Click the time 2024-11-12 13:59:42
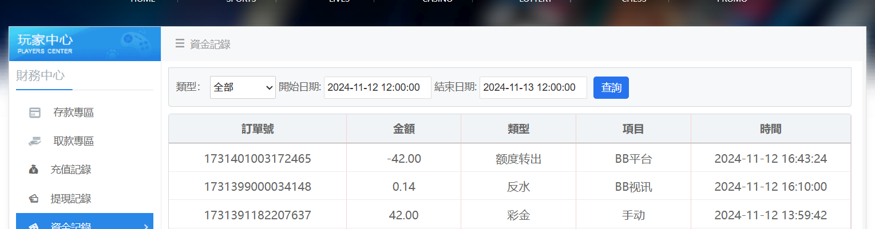The image size is (875, 229). [771, 215]
